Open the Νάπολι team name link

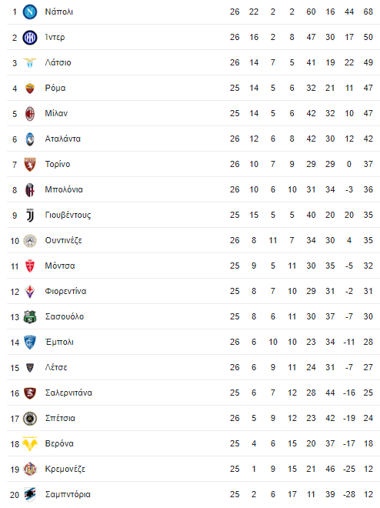tap(59, 12)
